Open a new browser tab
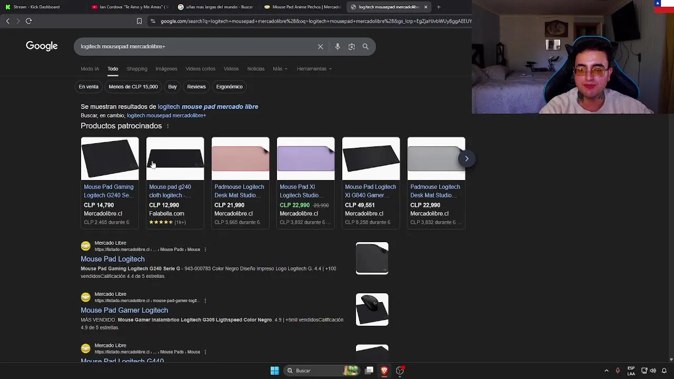The width and height of the screenshot is (674, 379). 439,7
